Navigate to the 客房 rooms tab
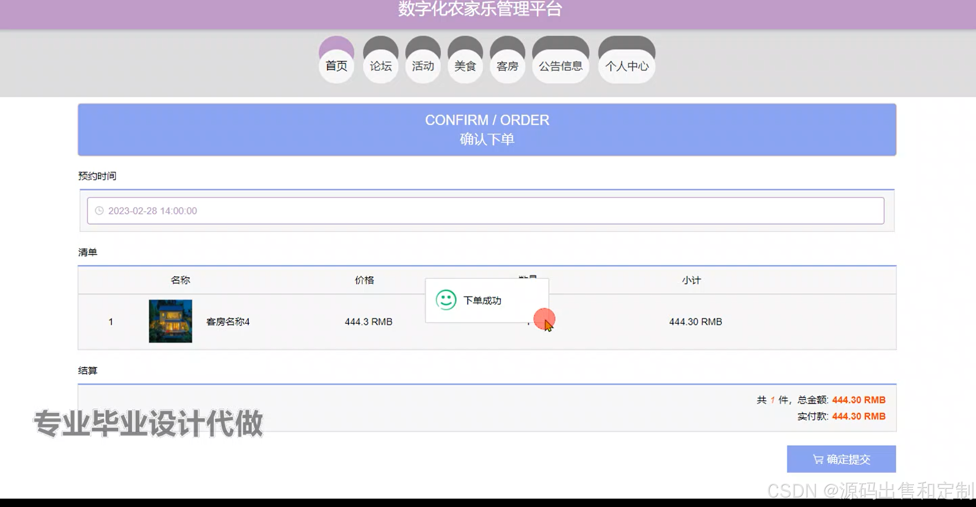The width and height of the screenshot is (976, 507). pos(507,66)
